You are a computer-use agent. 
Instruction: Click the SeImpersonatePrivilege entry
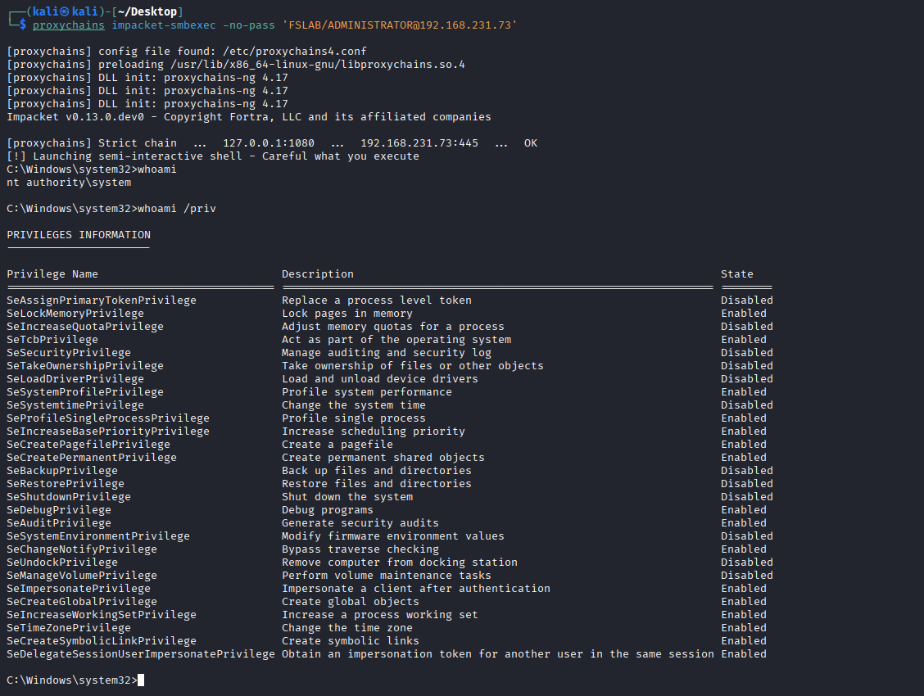(x=79, y=589)
